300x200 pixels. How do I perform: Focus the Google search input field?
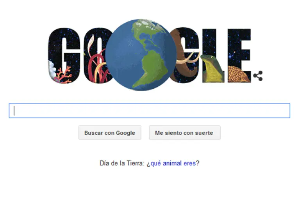pos(150,111)
